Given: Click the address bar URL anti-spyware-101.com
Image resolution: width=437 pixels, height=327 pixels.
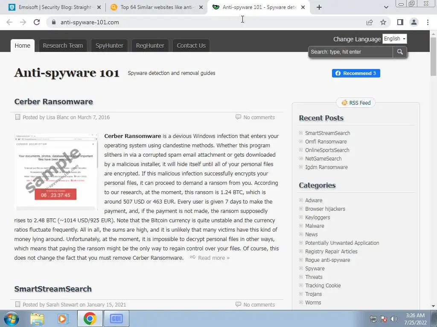Looking at the screenshot, I should (x=90, y=22).
